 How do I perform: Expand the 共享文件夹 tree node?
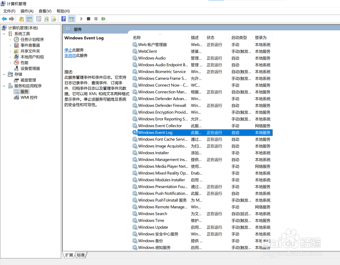point(10,51)
